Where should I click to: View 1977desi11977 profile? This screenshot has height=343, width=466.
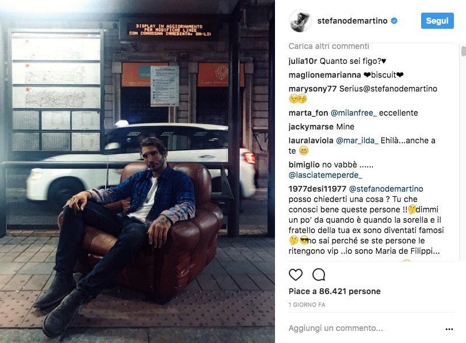pos(318,189)
